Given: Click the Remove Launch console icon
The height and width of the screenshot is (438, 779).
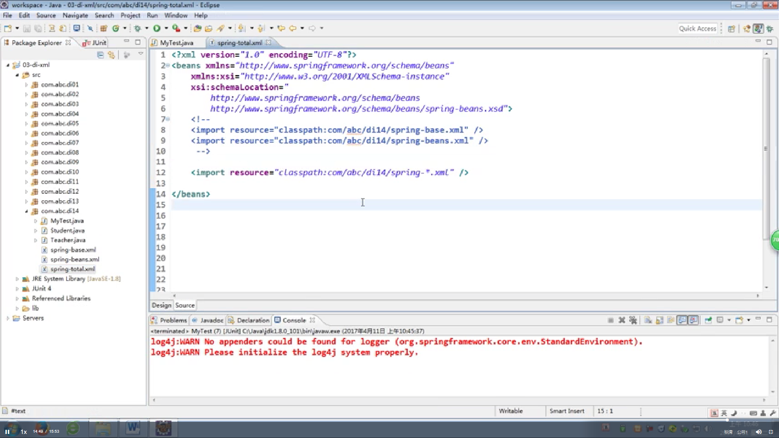Looking at the screenshot, I should (x=622, y=320).
